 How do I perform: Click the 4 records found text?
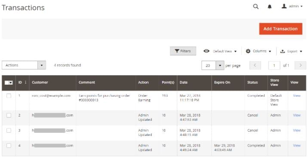68,65
